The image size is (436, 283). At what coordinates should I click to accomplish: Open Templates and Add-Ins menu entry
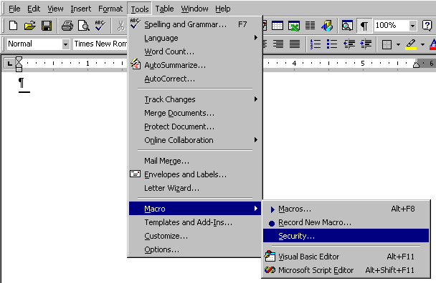tap(194, 222)
